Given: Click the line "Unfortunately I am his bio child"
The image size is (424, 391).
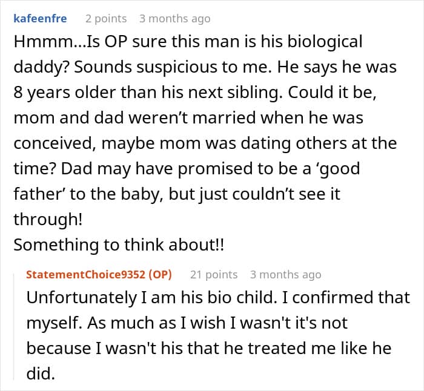Looking at the screenshot, I should tap(218, 298).
